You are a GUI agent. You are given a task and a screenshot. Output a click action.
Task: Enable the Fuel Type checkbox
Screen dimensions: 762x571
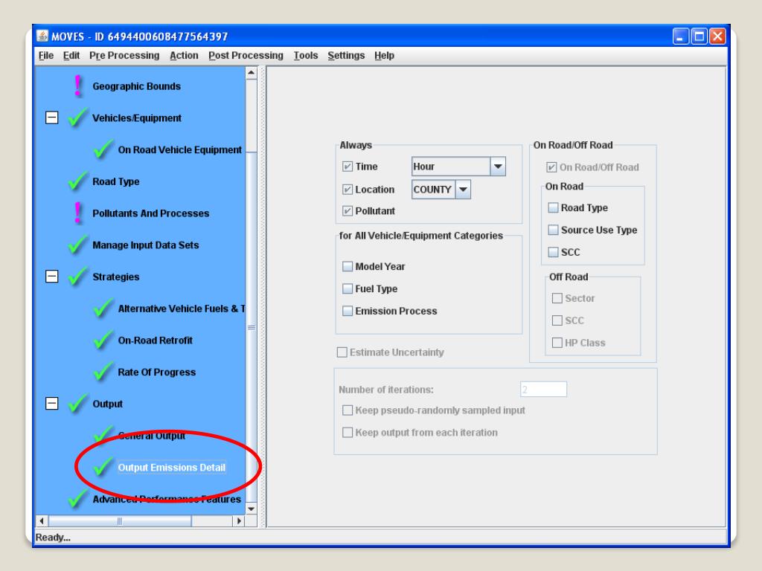(348, 288)
